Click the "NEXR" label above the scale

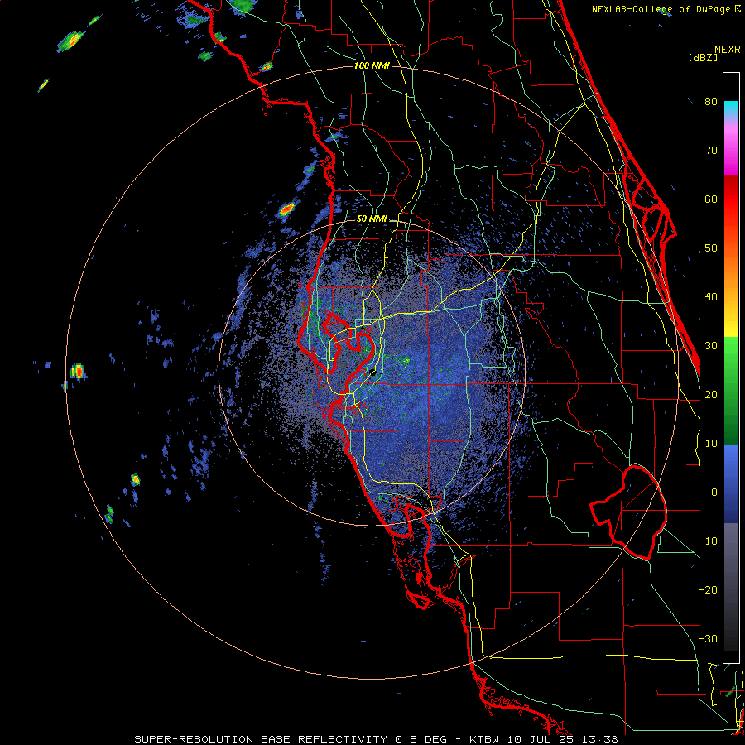click(728, 50)
